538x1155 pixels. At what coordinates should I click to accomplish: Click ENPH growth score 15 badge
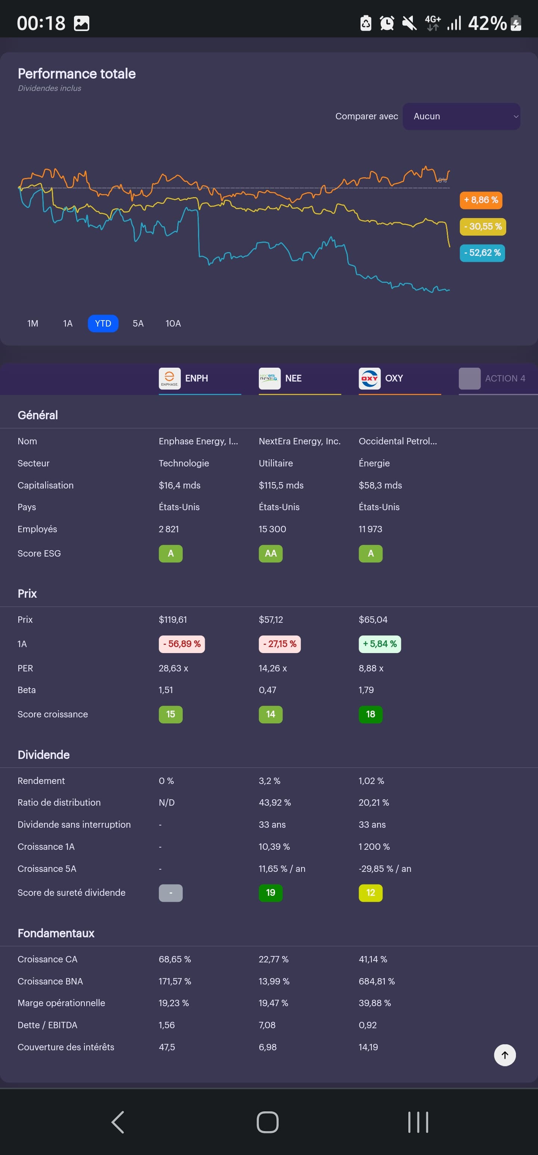click(x=171, y=714)
